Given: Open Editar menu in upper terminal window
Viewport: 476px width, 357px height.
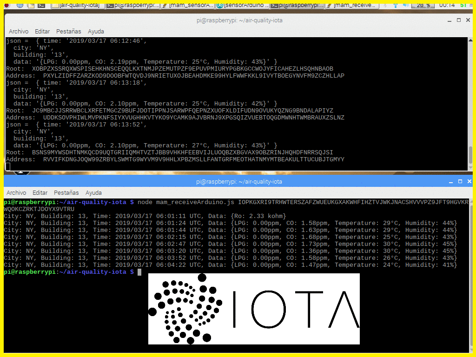Looking at the screenshot, I should [x=42, y=31].
